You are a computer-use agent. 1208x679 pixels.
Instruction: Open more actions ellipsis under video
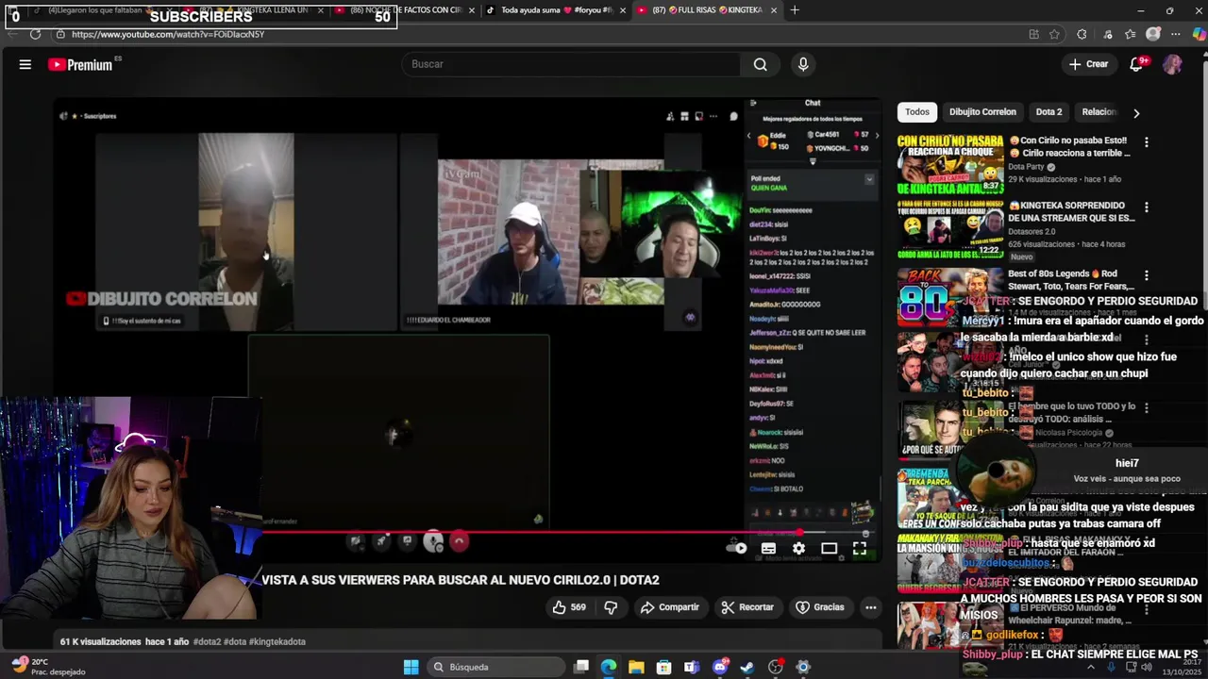[x=871, y=607]
